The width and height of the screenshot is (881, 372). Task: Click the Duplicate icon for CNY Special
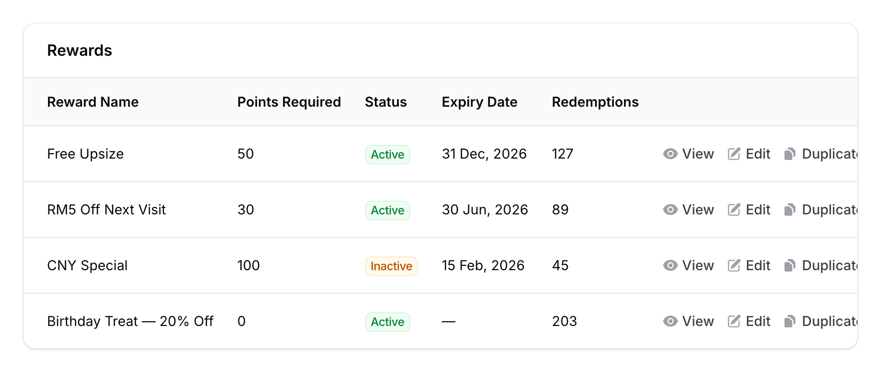789,265
